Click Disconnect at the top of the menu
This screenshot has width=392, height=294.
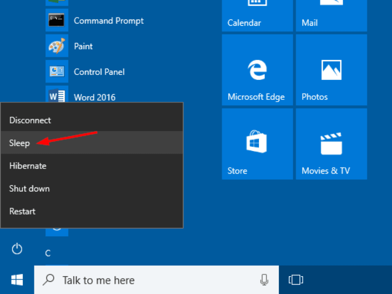tap(30, 120)
